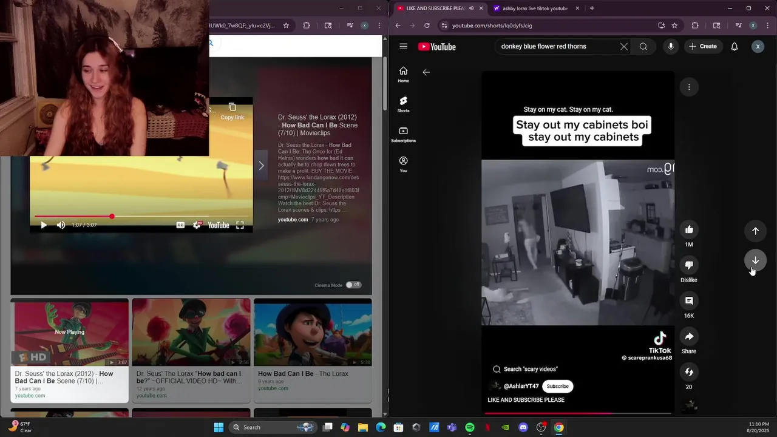This screenshot has width=777, height=437.
Task: Open the You sidebar item
Action: [403, 164]
